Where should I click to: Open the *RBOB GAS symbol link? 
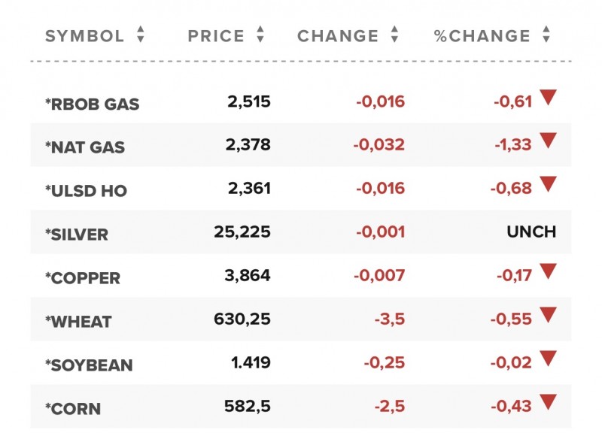pos(93,104)
